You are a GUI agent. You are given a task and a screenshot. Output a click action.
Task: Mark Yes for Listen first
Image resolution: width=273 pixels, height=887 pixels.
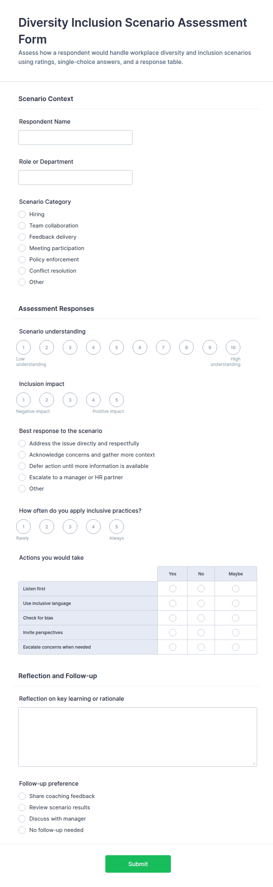173,588
